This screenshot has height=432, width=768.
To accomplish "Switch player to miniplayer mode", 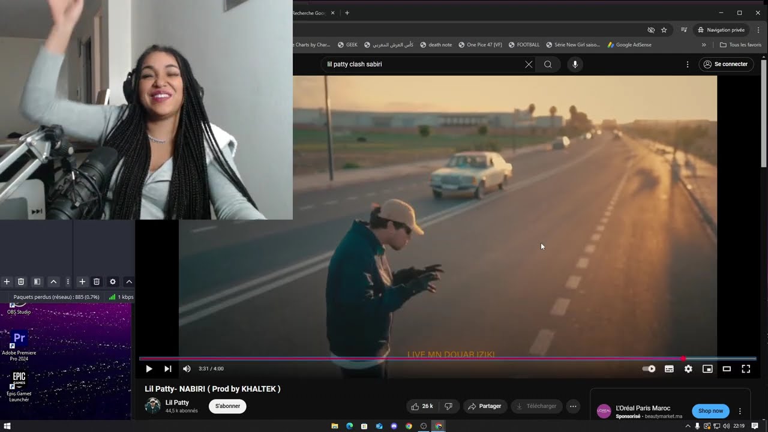I will point(707,369).
